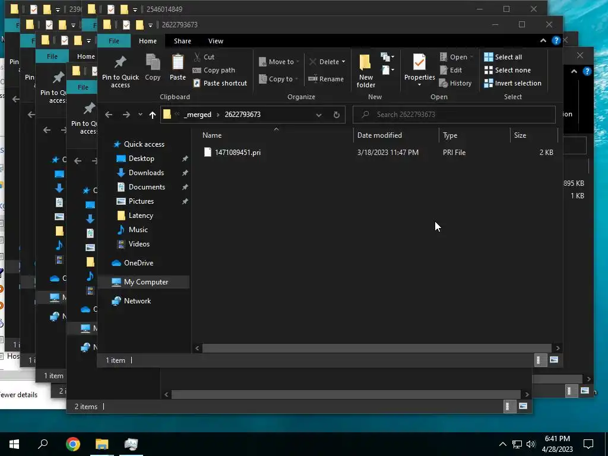Open the New item dropdown icon

[x=387, y=57]
